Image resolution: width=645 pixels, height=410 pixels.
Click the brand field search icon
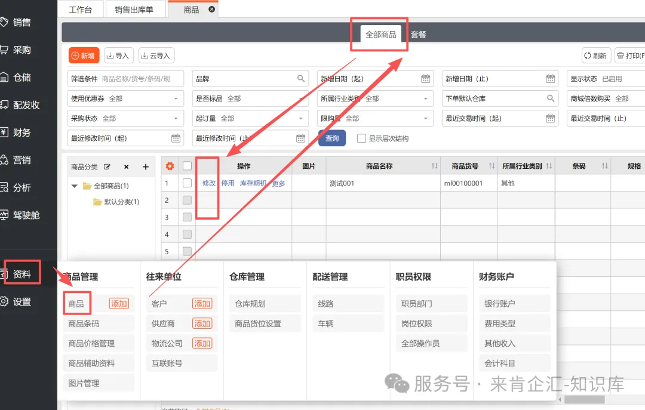[x=301, y=79]
